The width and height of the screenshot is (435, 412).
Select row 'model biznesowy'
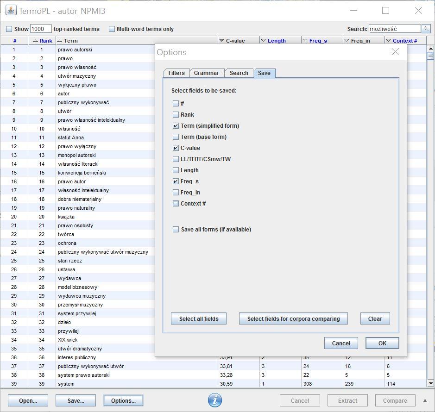click(x=78, y=287)
